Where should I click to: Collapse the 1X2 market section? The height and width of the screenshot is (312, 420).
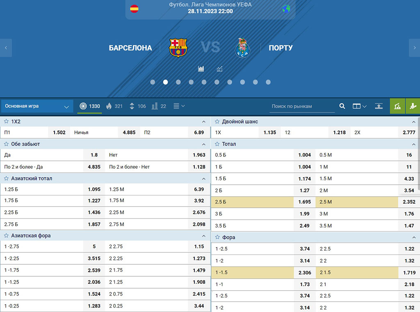[x=204, y=122]
